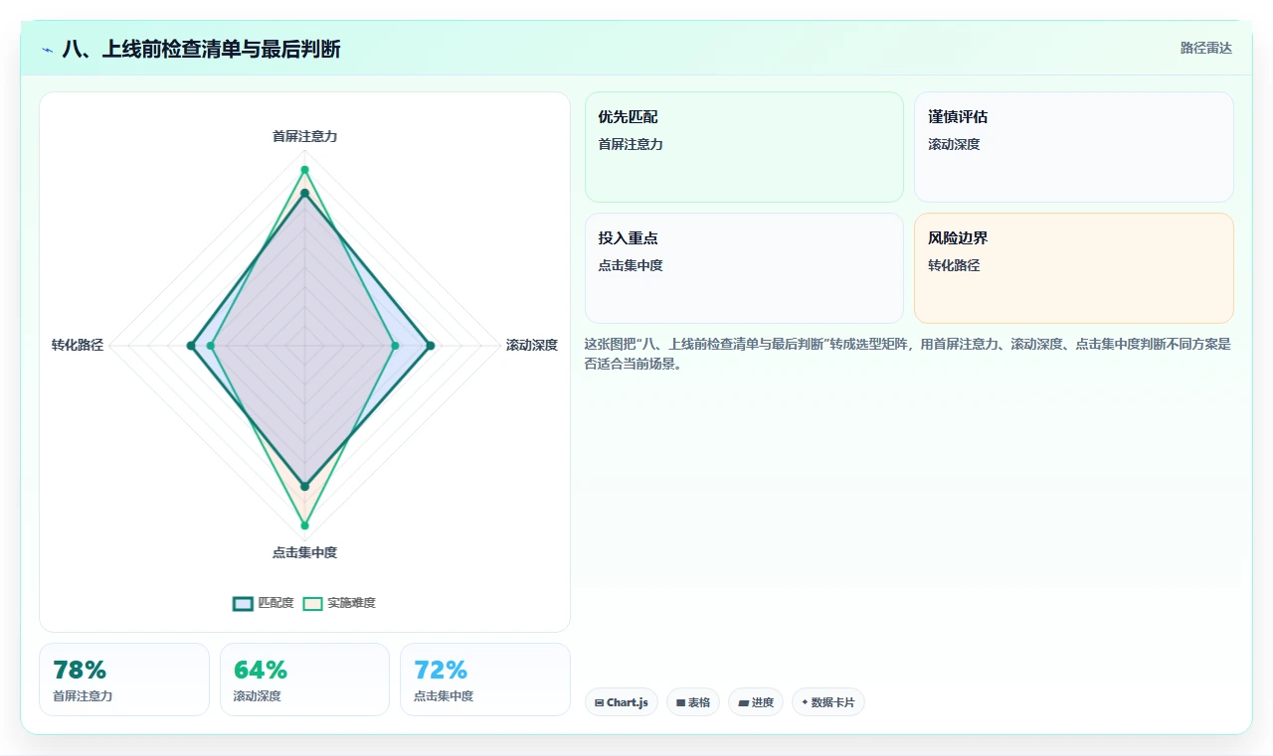Click the 64% 滚动深度 stat card
The width and height of the screenshot is (1273, 756).
(304, 680)
